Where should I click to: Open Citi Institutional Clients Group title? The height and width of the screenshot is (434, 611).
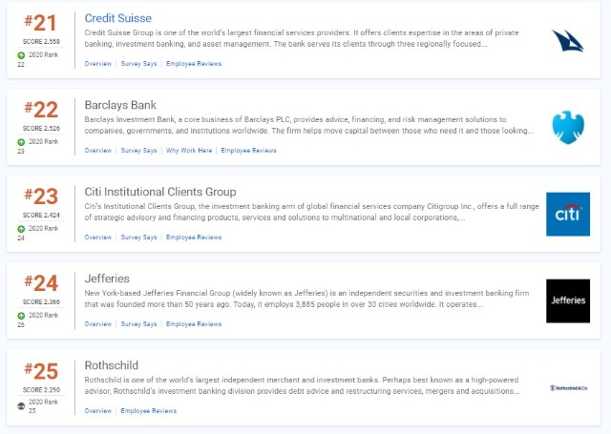click(159, 192)
